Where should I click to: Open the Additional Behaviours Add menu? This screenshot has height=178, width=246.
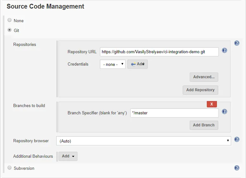(68, 156)
